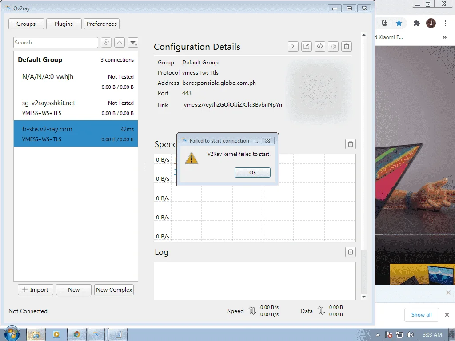Collapse all groups with up-arrow icon

click(x=120, y=42)
